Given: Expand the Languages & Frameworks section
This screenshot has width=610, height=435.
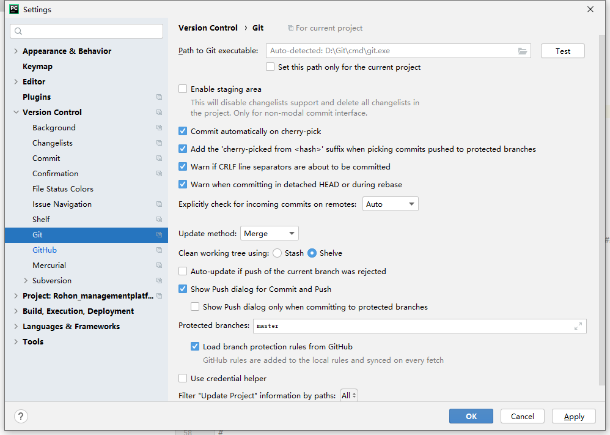Looking at the screenshot, I should pyautogui.click(x=15, y=326).
